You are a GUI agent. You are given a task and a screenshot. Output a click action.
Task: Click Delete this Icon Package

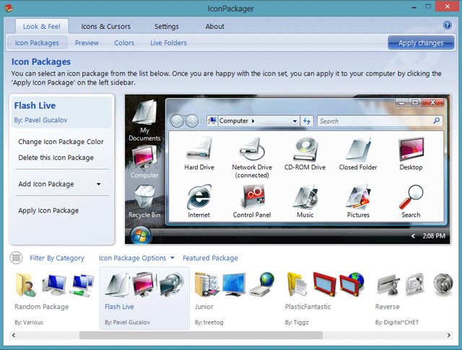click(56, 158)
